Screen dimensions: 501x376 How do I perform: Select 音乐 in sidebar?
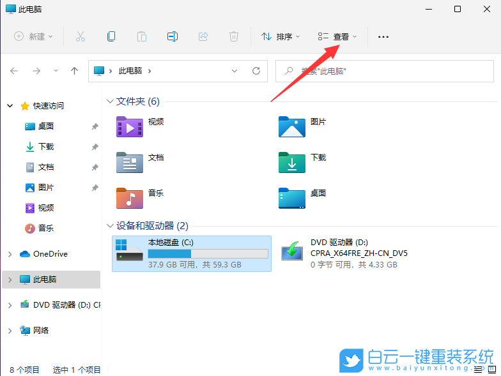coord(46,229)
